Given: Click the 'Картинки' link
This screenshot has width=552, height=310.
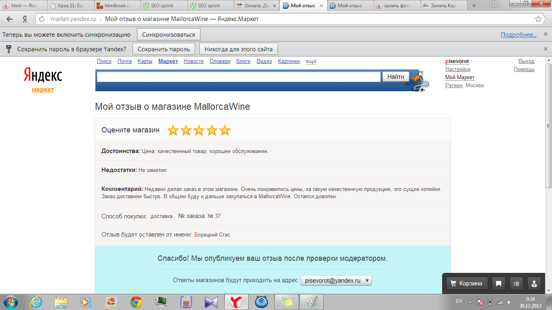Looking at the screenshot, I should 289,61.
